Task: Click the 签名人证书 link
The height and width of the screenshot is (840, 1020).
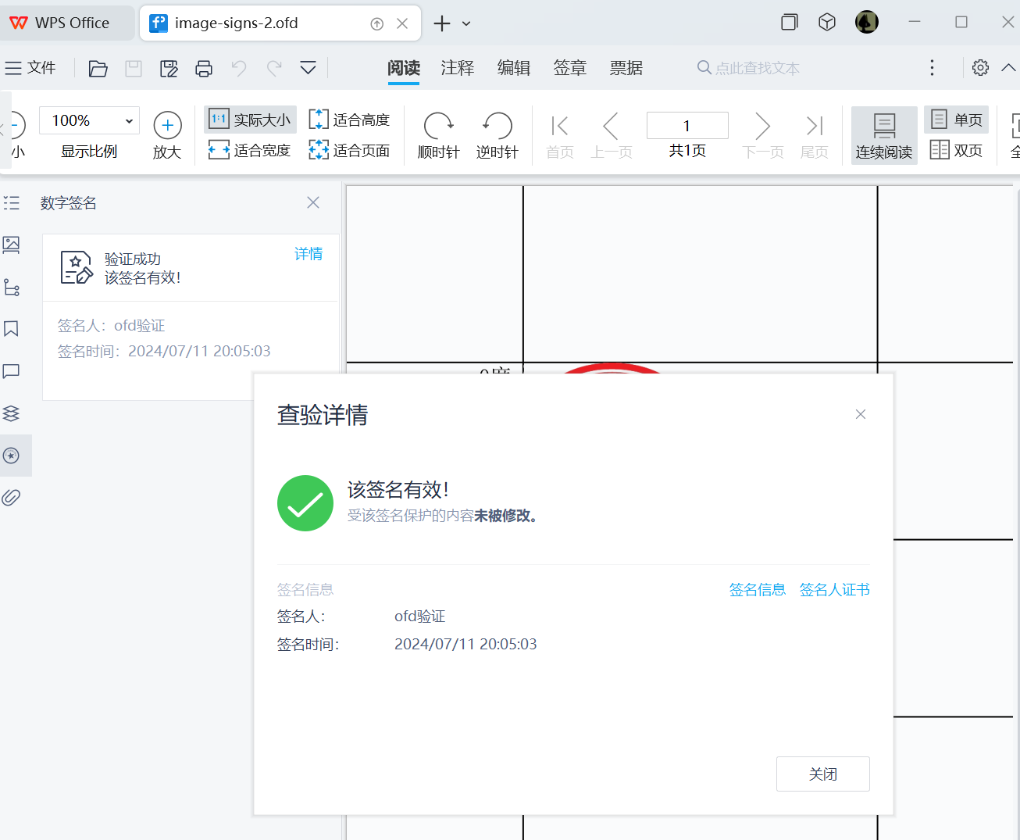Action: [835, 589]
